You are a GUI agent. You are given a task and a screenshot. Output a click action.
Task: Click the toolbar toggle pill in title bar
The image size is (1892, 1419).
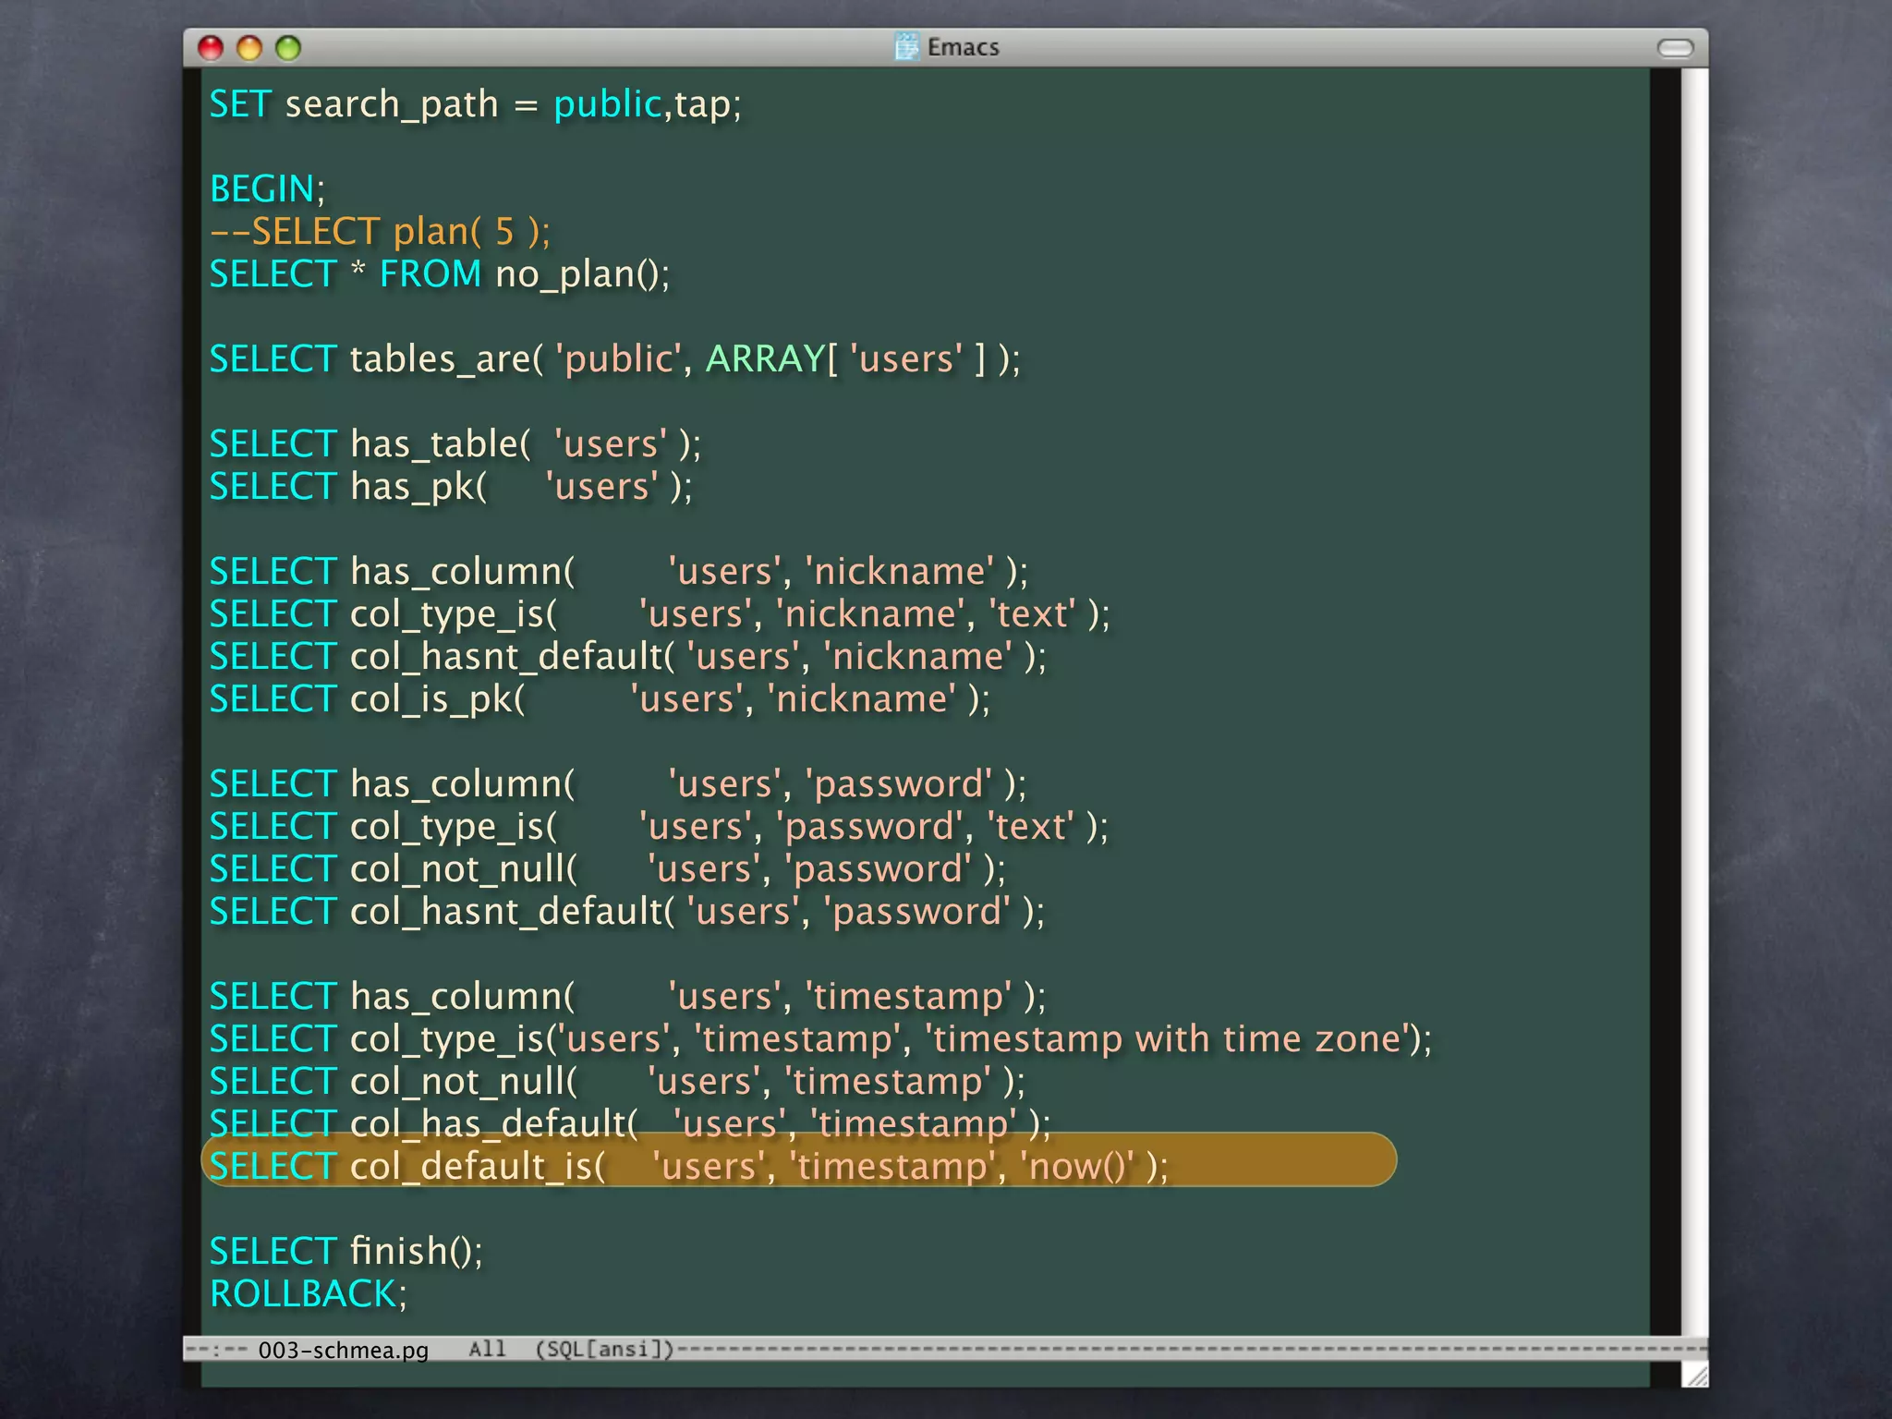tap(1675, 48)
